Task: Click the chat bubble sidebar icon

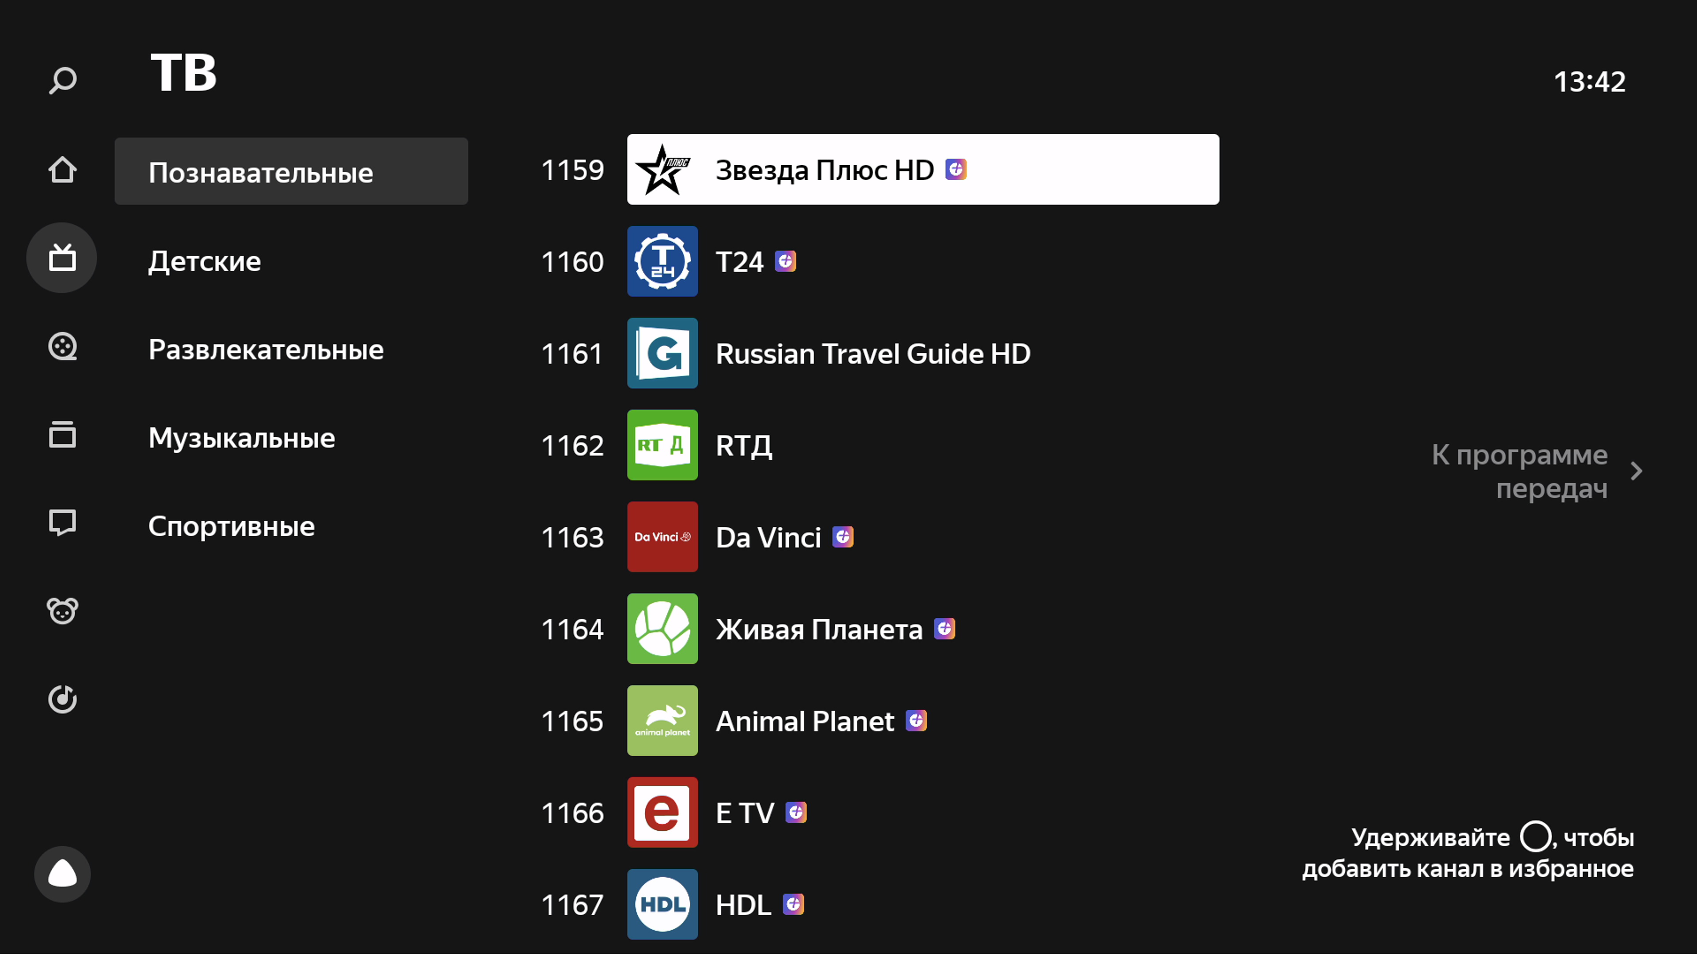Action: 63,523
